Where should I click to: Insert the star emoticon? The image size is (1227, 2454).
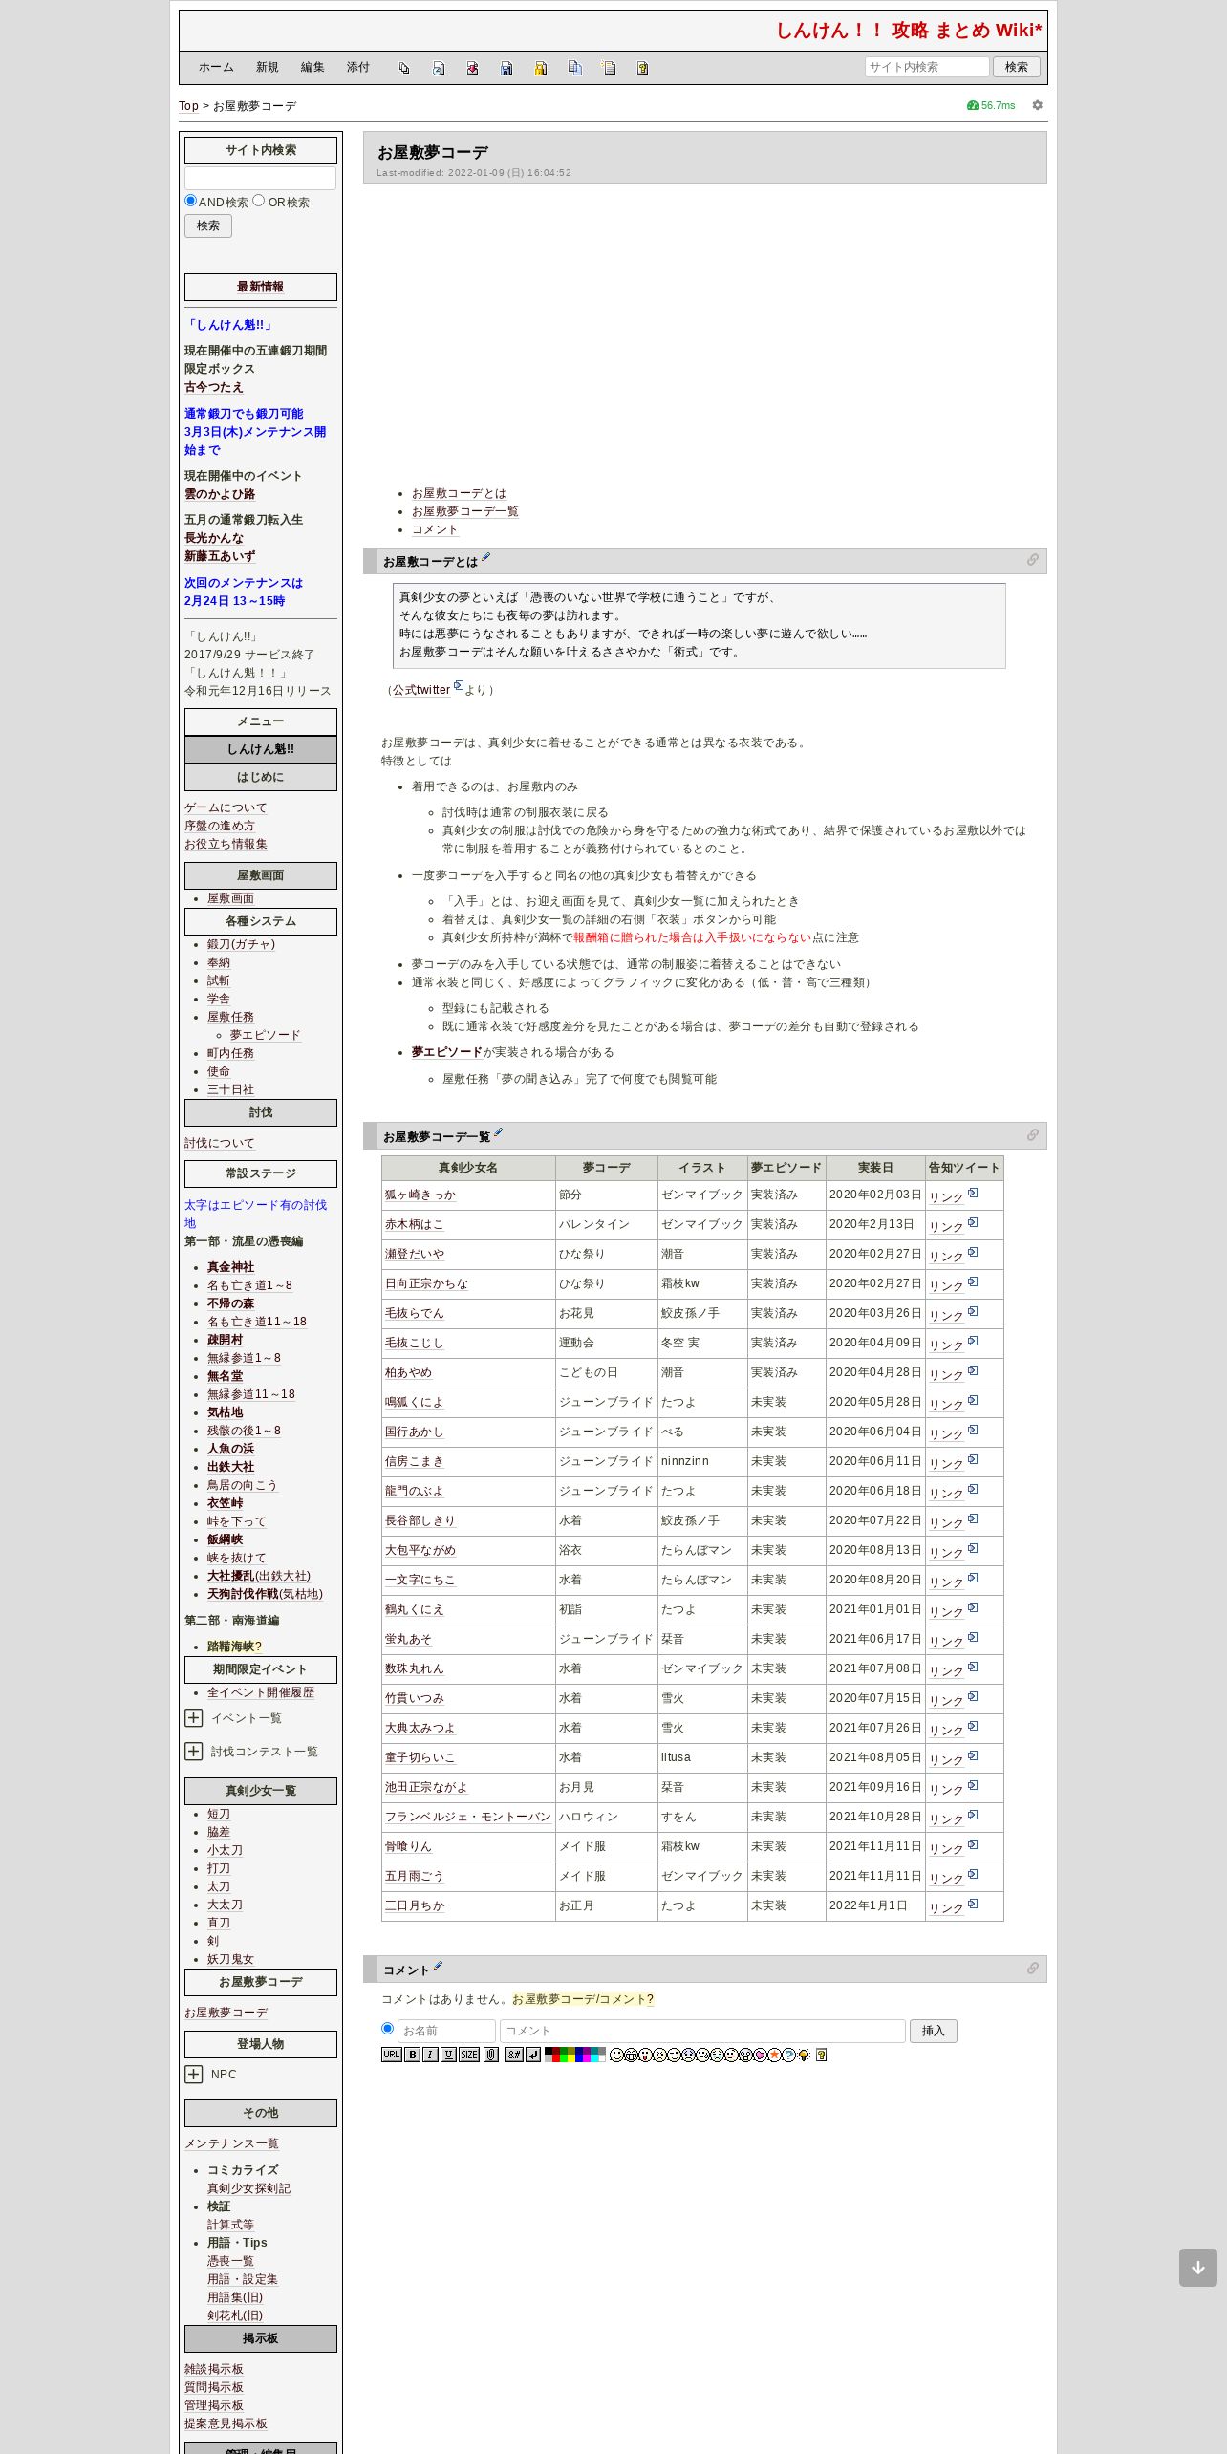(774, 2055)
